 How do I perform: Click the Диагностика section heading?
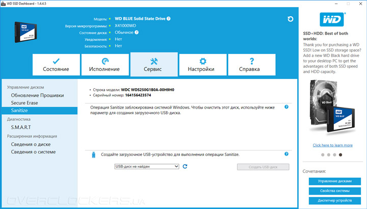click(x=19, y=119)
